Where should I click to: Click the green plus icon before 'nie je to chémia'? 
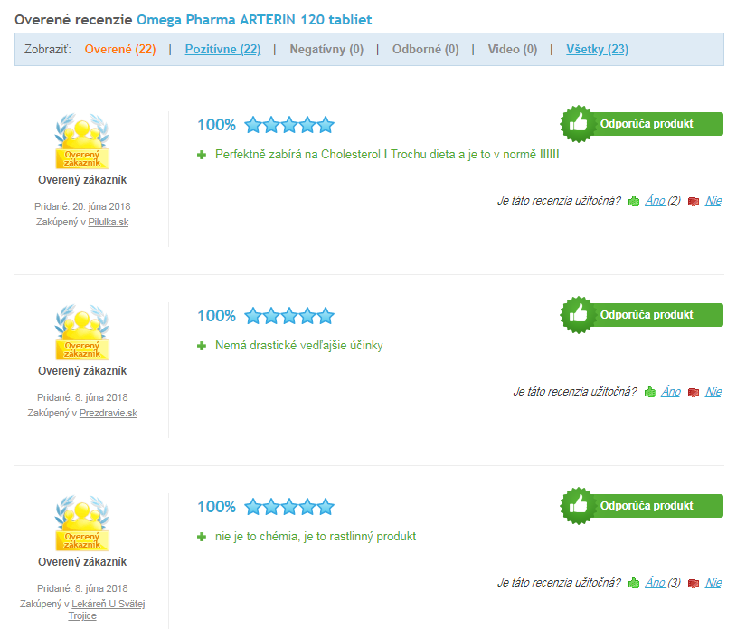[202, 537]
